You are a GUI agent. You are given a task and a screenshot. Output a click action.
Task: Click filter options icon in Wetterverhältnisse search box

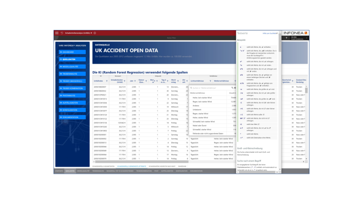(232, 88)
